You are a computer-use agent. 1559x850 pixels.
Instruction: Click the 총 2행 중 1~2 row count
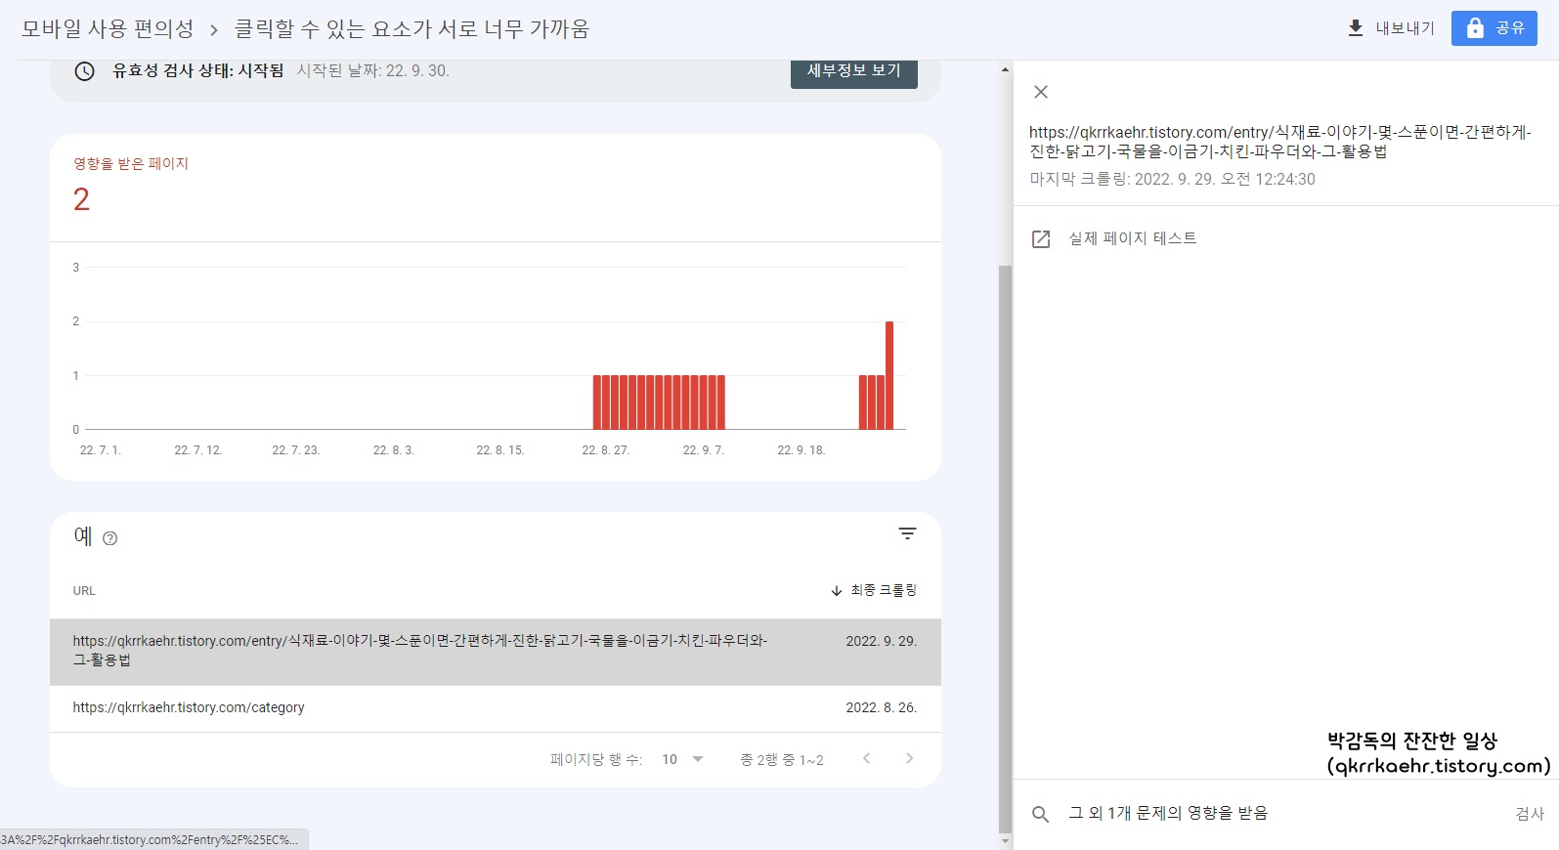click(782, 760)
